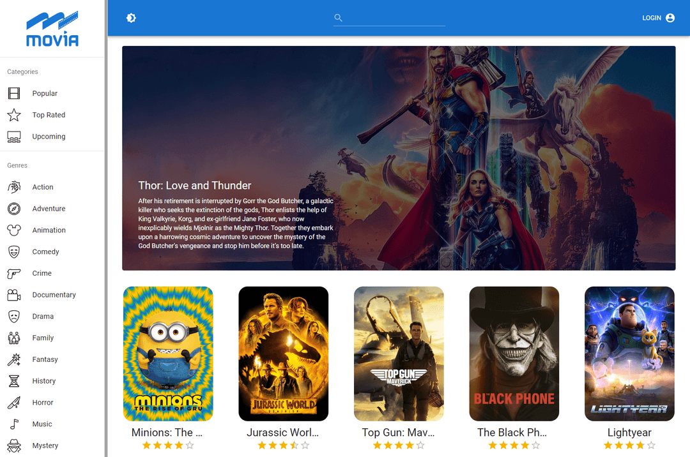
Task: Toggle the dark/light theme brightness icon
Action: (131, 18)
